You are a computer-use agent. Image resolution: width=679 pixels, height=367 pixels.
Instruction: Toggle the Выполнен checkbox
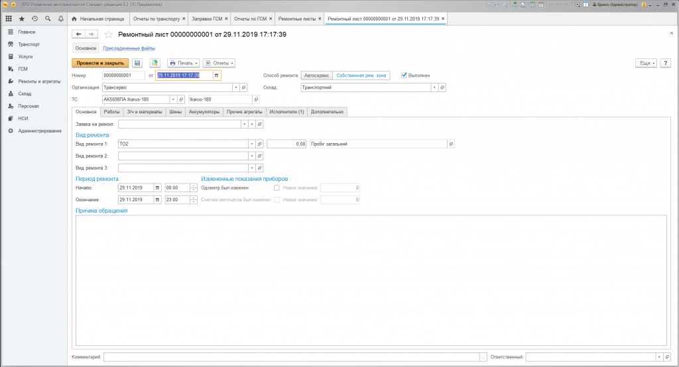tap(404, 76)
